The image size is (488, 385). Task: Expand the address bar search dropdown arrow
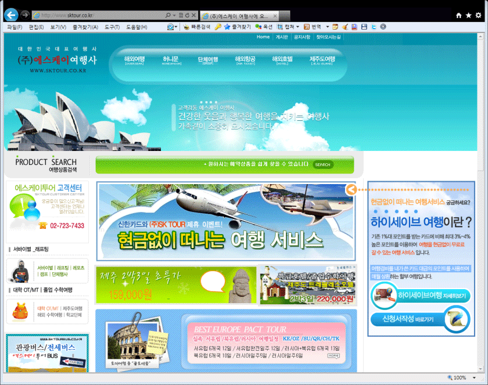click(174, 15)
